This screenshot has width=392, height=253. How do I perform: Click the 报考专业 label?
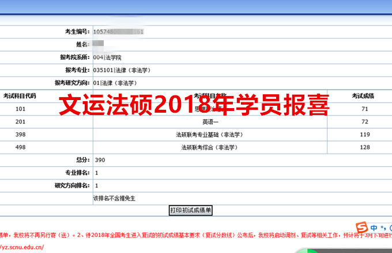click(77, 70)
